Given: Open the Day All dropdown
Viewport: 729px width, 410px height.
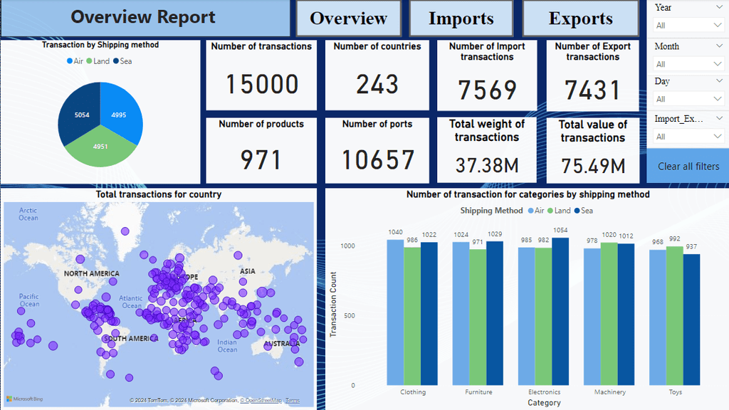Looking at the screenshot, I should [688, 98].
